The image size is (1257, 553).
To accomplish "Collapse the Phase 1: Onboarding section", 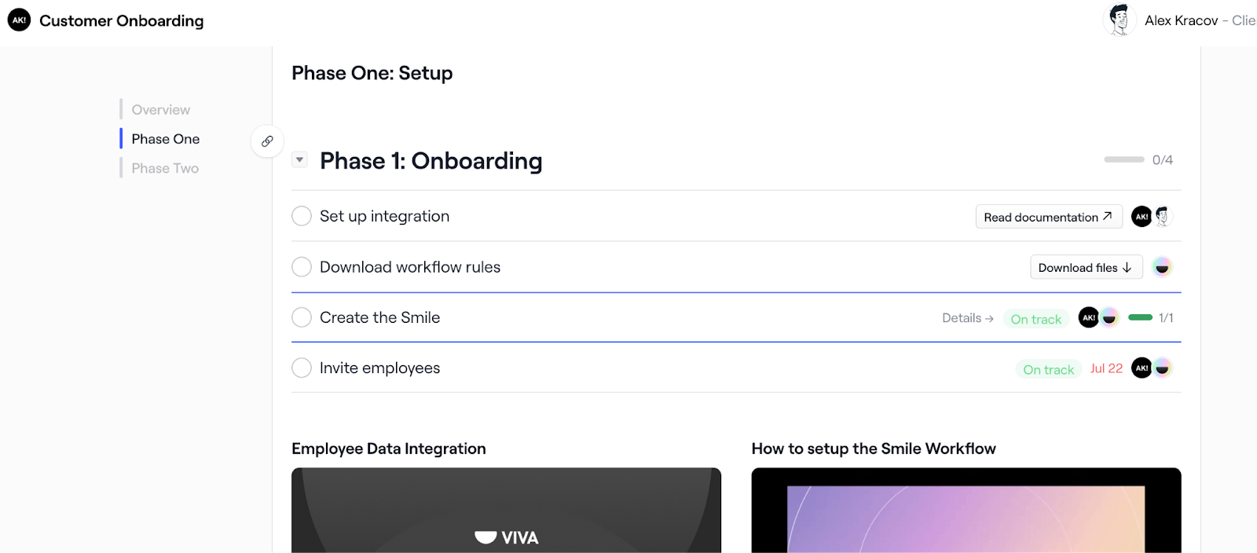I will point(299,159).
